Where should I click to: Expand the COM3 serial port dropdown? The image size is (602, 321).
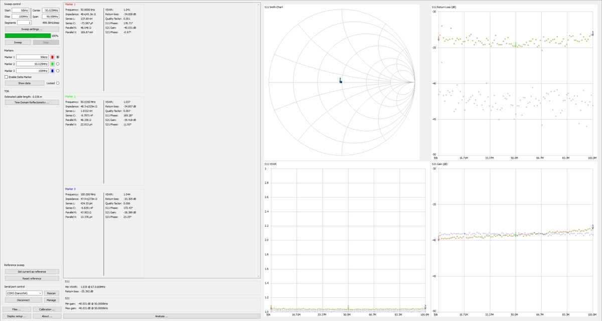tap(24, 293)
